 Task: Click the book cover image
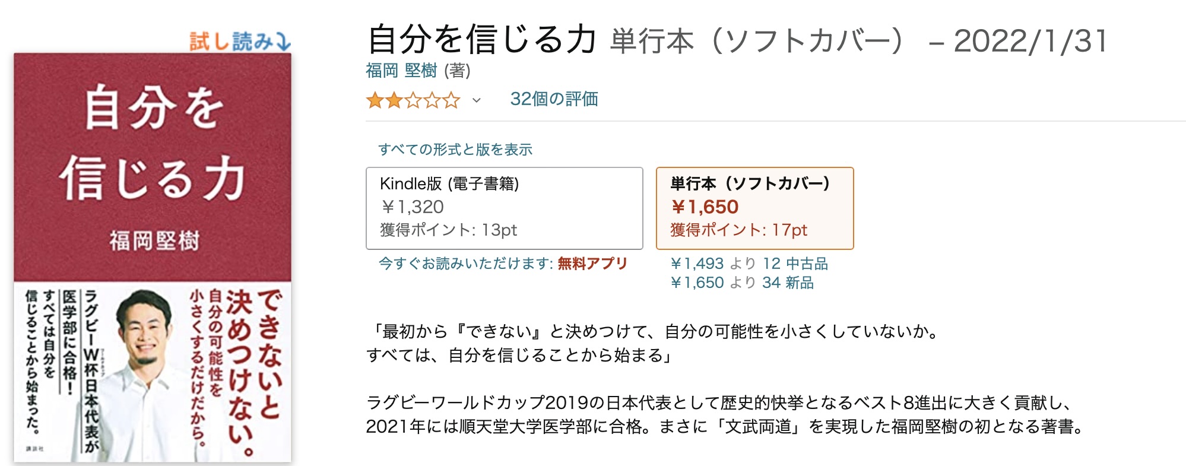153,258
